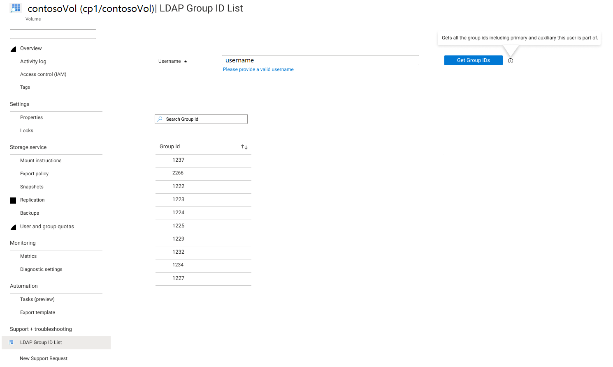Click the page title contosoVol LDAP Group ID List
The width and height of the screenshot is (613, 367).
point(135,9)
